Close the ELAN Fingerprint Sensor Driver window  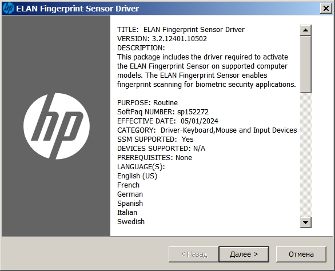pos(326,9)
